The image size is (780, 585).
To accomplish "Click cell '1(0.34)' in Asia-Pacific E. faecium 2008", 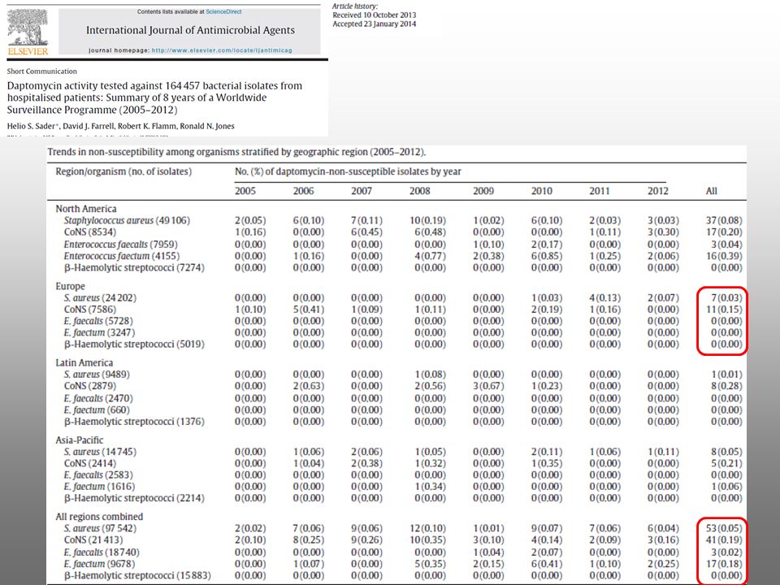I will (x=431, y=487).
